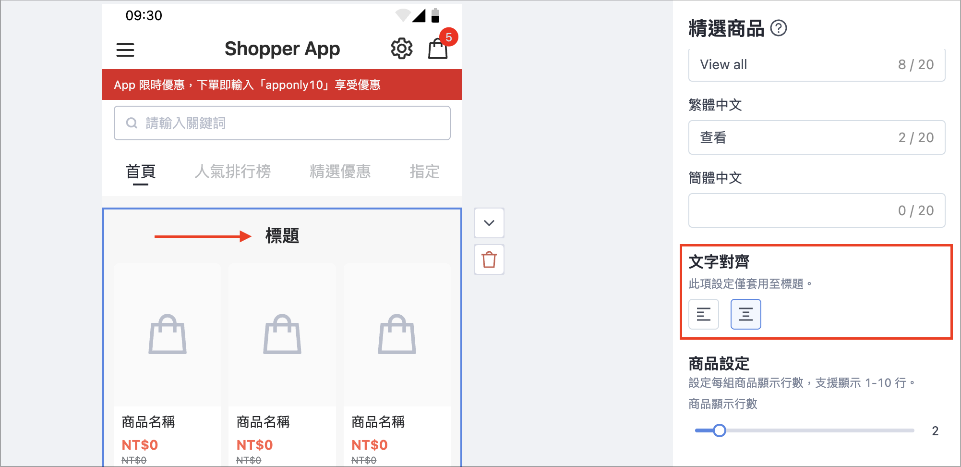Click the down chevron to move the block

[x=489, y=223]
